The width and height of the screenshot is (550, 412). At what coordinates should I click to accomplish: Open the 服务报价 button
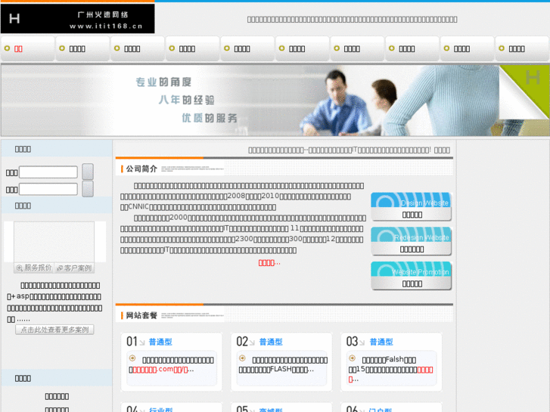[x=34, y=268]
